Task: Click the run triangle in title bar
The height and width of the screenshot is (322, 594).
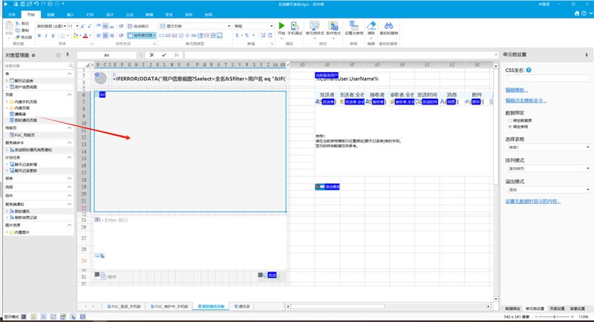Action: pyautogui.click(x=6, y=4)
